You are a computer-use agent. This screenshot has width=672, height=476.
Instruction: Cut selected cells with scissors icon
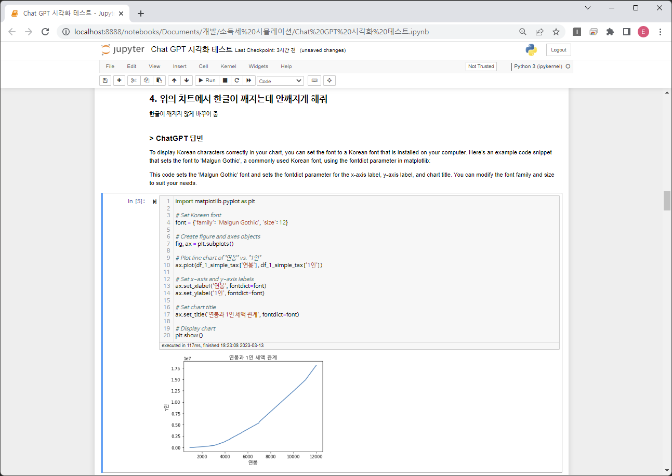pyautogui.click(x=134, y=81)
